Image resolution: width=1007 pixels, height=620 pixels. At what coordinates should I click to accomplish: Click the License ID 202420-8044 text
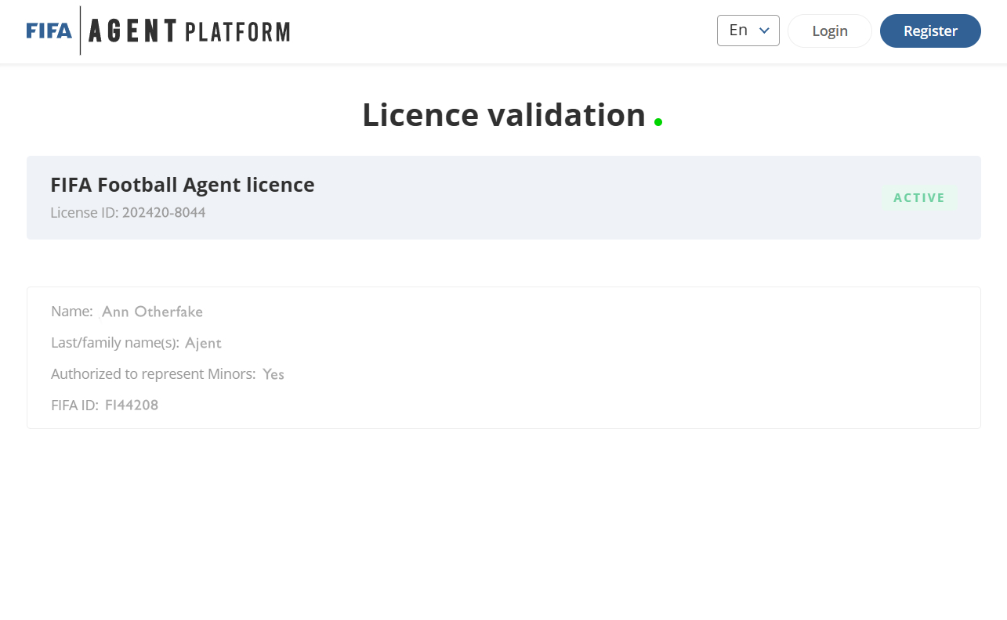pos(128,212)
